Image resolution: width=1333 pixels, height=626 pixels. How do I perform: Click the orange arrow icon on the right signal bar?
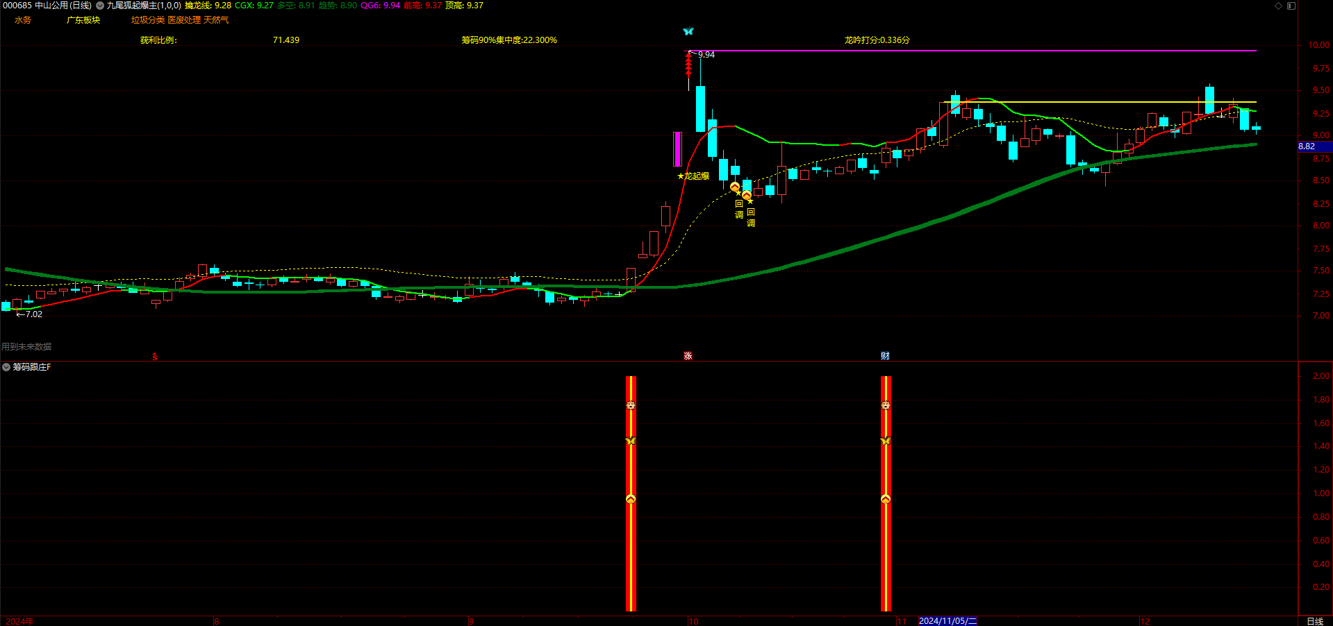click(886, 499)
